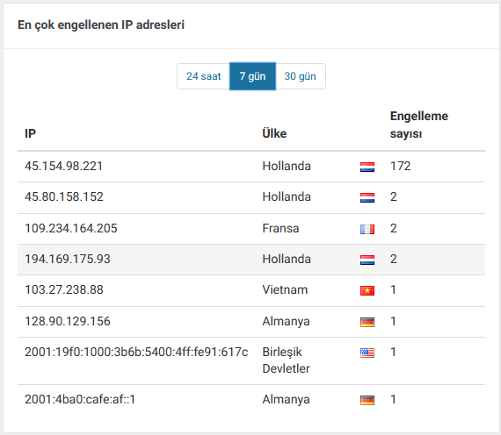Click the Vietnam flag icon

tap(367, 290)
